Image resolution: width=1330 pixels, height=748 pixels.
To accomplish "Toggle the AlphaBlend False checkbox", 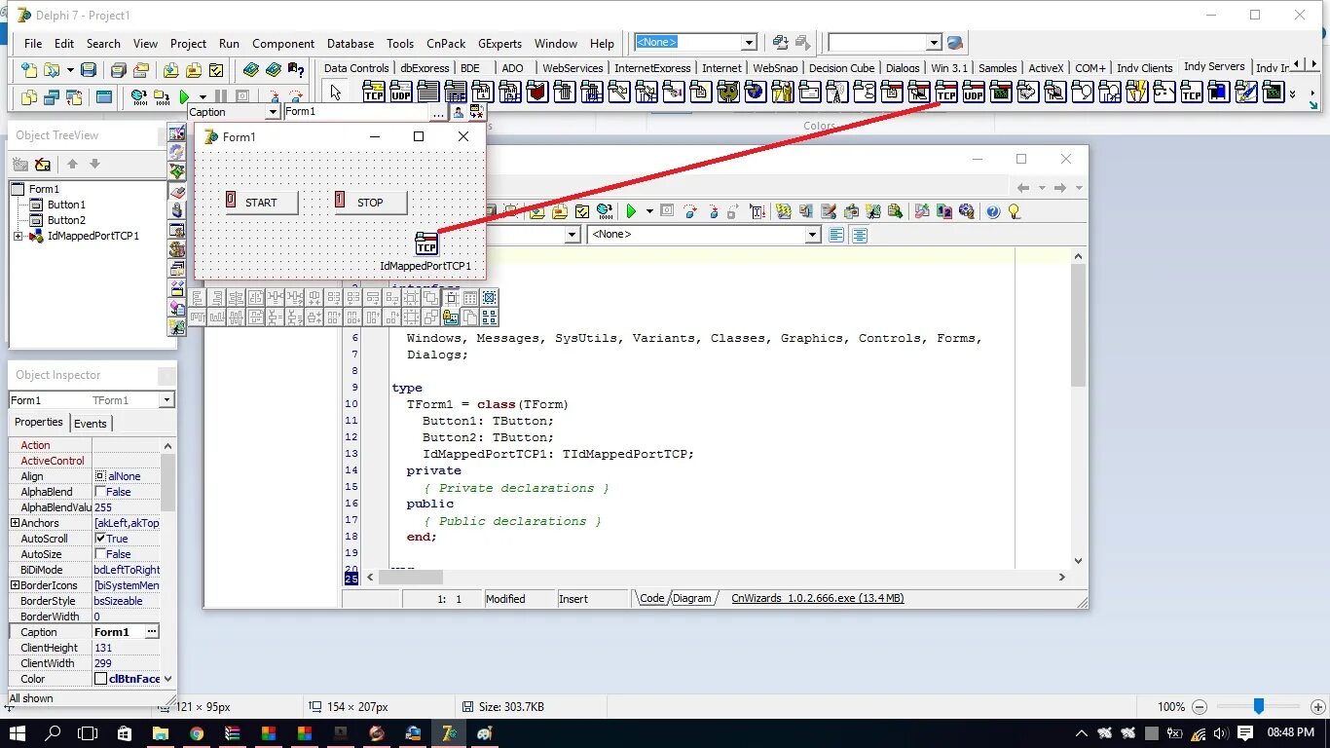I will click(100, 492).
